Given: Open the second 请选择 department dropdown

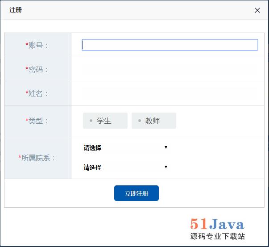Looking at the screenshot, I should [x=125, y=167].
